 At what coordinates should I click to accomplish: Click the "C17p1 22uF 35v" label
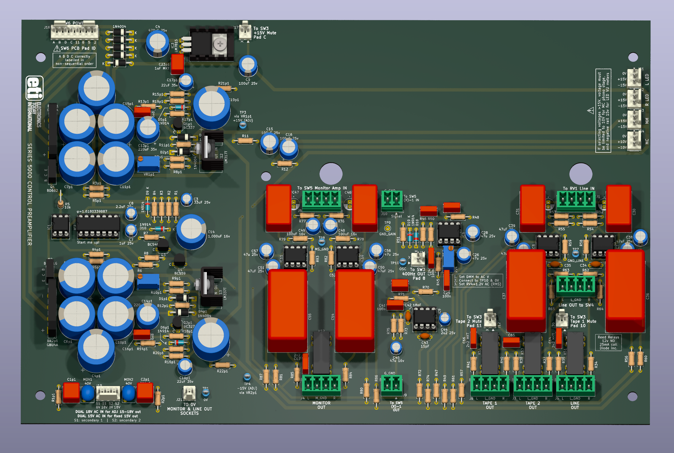point(169,83)
